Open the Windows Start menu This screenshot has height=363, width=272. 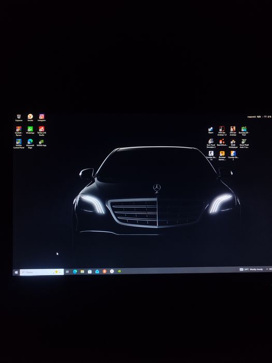click(16, 272)
